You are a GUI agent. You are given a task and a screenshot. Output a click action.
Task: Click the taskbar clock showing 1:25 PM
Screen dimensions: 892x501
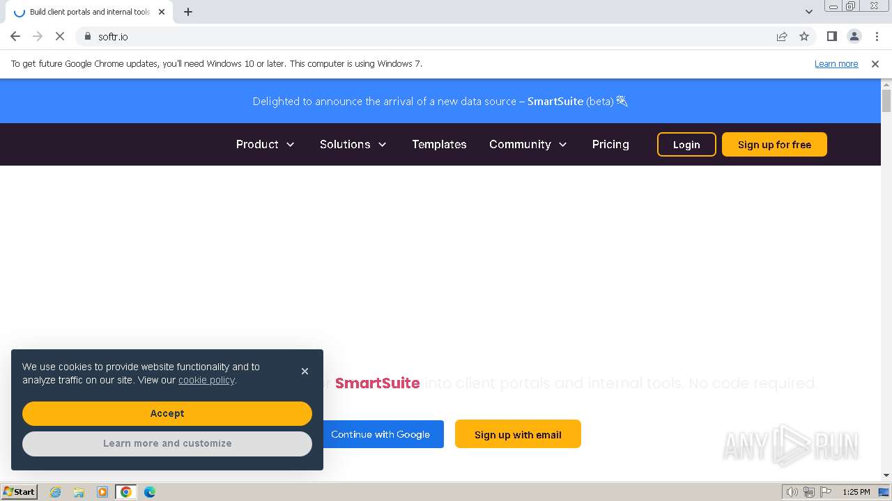pyautogui.click(x=856, y=492)
